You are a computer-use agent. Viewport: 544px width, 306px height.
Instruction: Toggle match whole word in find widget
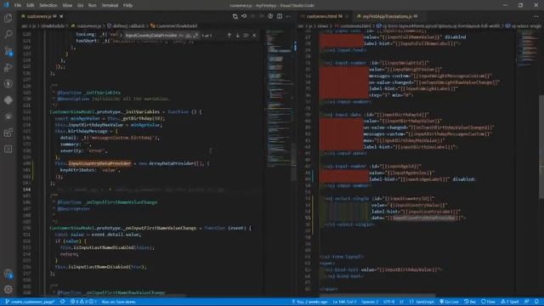point(189,36)
